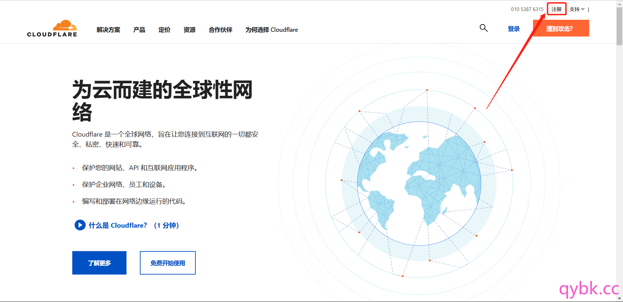This screenshot has width=623, height=302.
Task: Play the 什么是 Cloudflare video icon
Action: [80, 225]
